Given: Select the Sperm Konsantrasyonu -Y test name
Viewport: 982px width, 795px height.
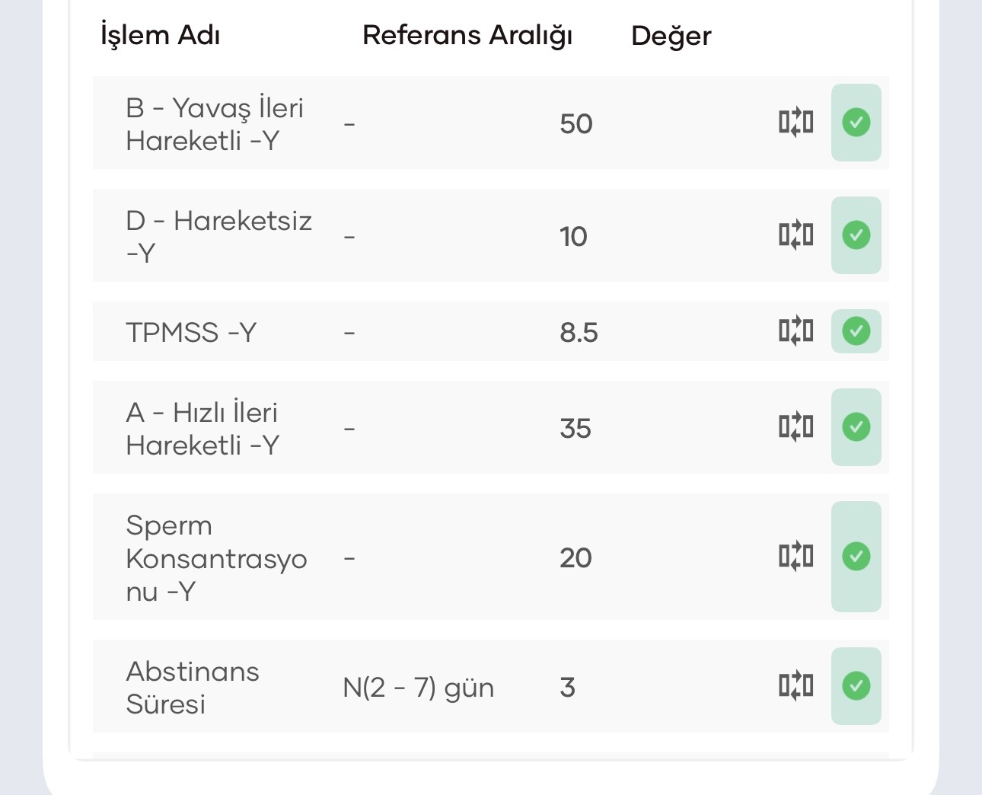Looking at the screenshot, I should 216,558.
